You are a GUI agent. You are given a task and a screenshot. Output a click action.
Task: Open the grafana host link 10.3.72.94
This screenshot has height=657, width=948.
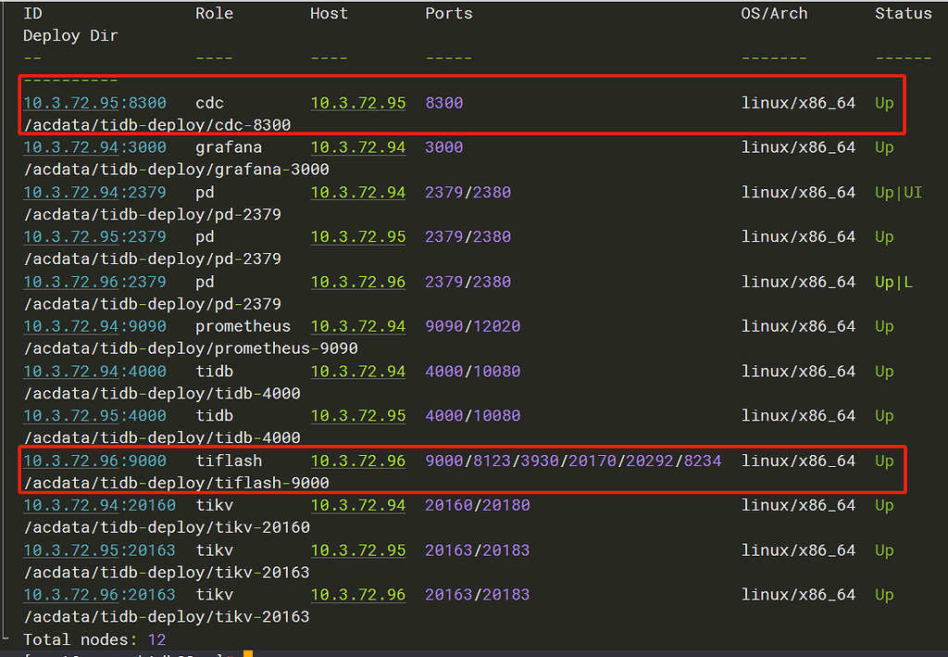click(357, 146)
